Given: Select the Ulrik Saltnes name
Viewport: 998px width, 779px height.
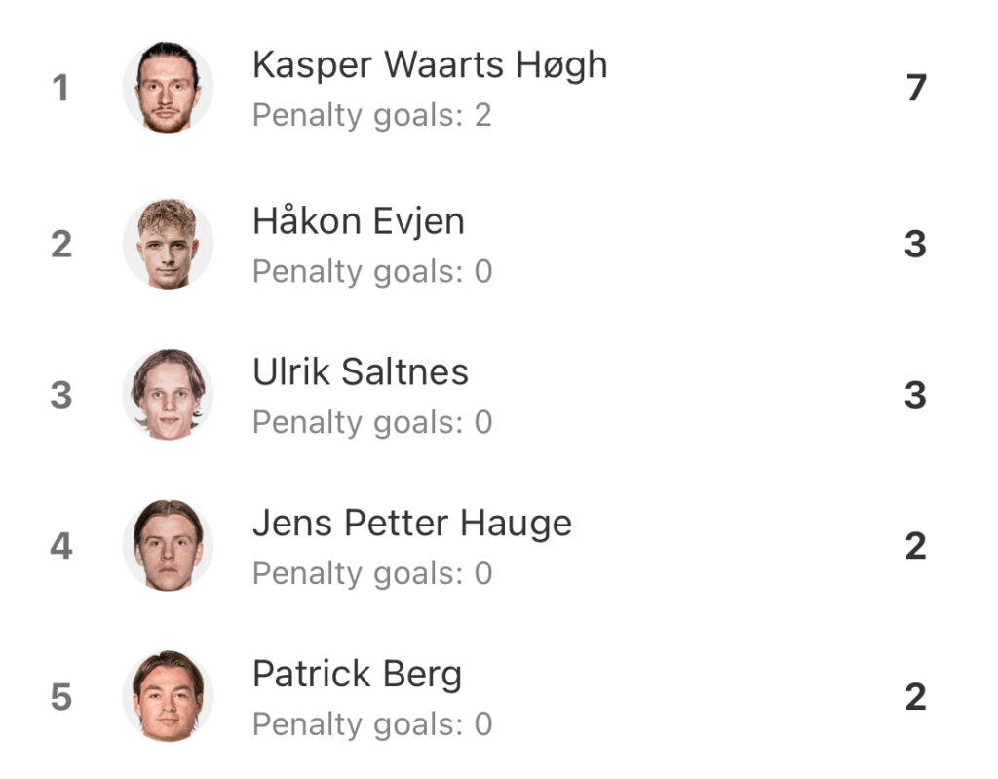Looking at the screenshot, I should coord(361,372).
